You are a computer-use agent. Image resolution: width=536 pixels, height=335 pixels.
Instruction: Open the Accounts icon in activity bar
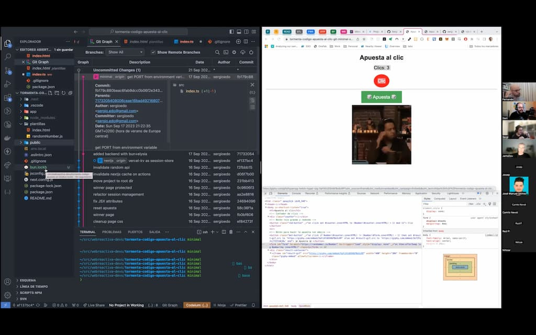7,282
